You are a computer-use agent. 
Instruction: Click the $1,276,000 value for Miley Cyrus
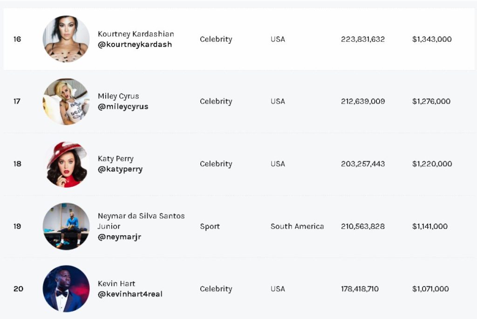[431, 101]
